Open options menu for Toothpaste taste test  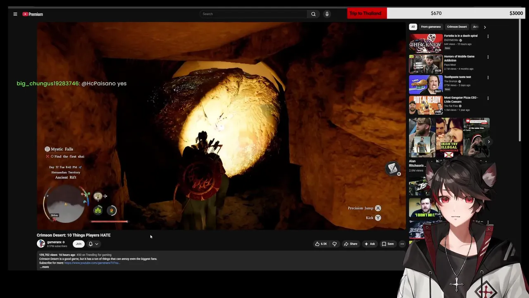(x=488, y=77)
